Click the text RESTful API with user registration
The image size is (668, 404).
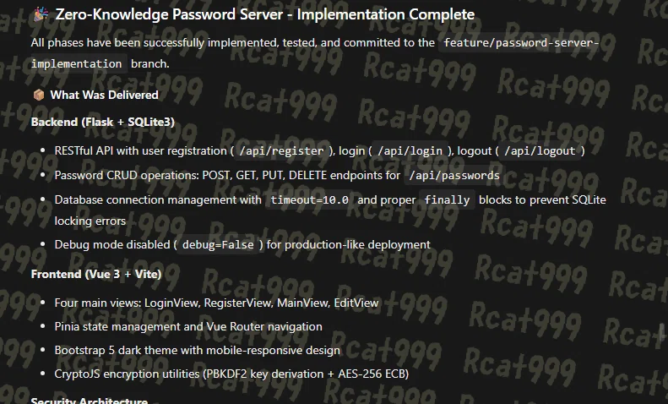(140, 150)
